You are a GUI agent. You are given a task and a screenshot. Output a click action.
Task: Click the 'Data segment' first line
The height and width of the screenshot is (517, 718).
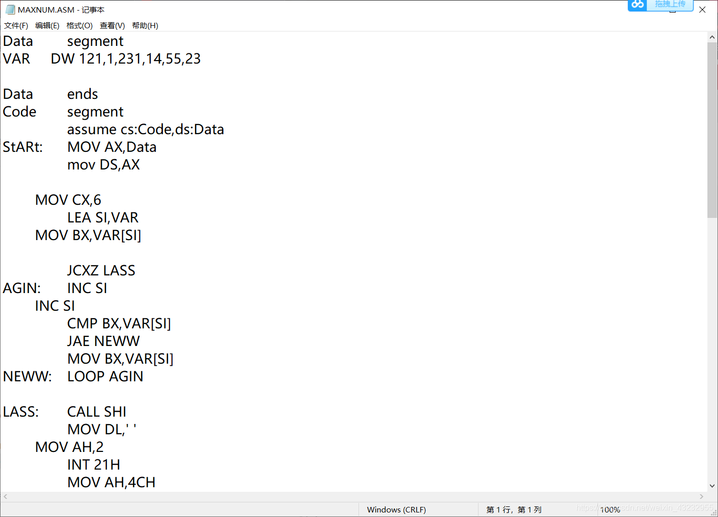(x=63, y=41)
